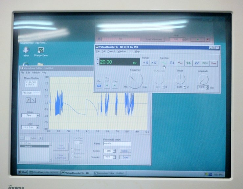Select the Sketch radio button
This screenshot has height=189, width=243.
[x=72, y=157]
